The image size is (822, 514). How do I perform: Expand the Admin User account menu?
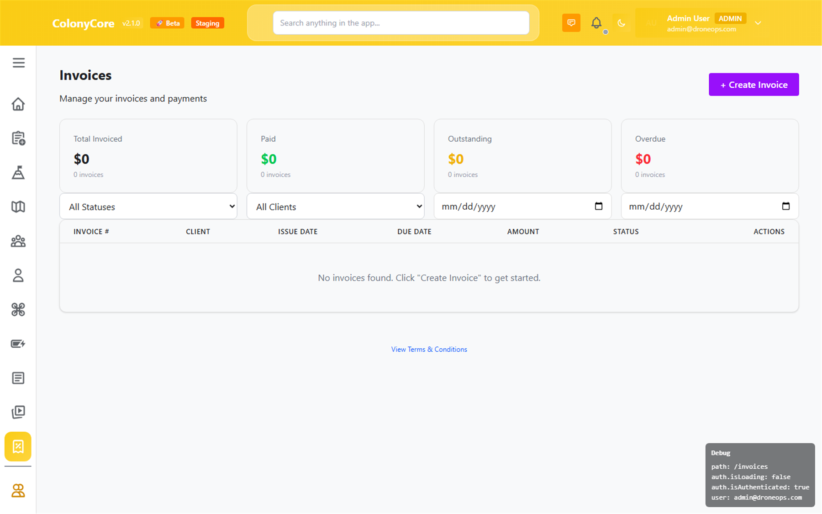tap(758, 23)
